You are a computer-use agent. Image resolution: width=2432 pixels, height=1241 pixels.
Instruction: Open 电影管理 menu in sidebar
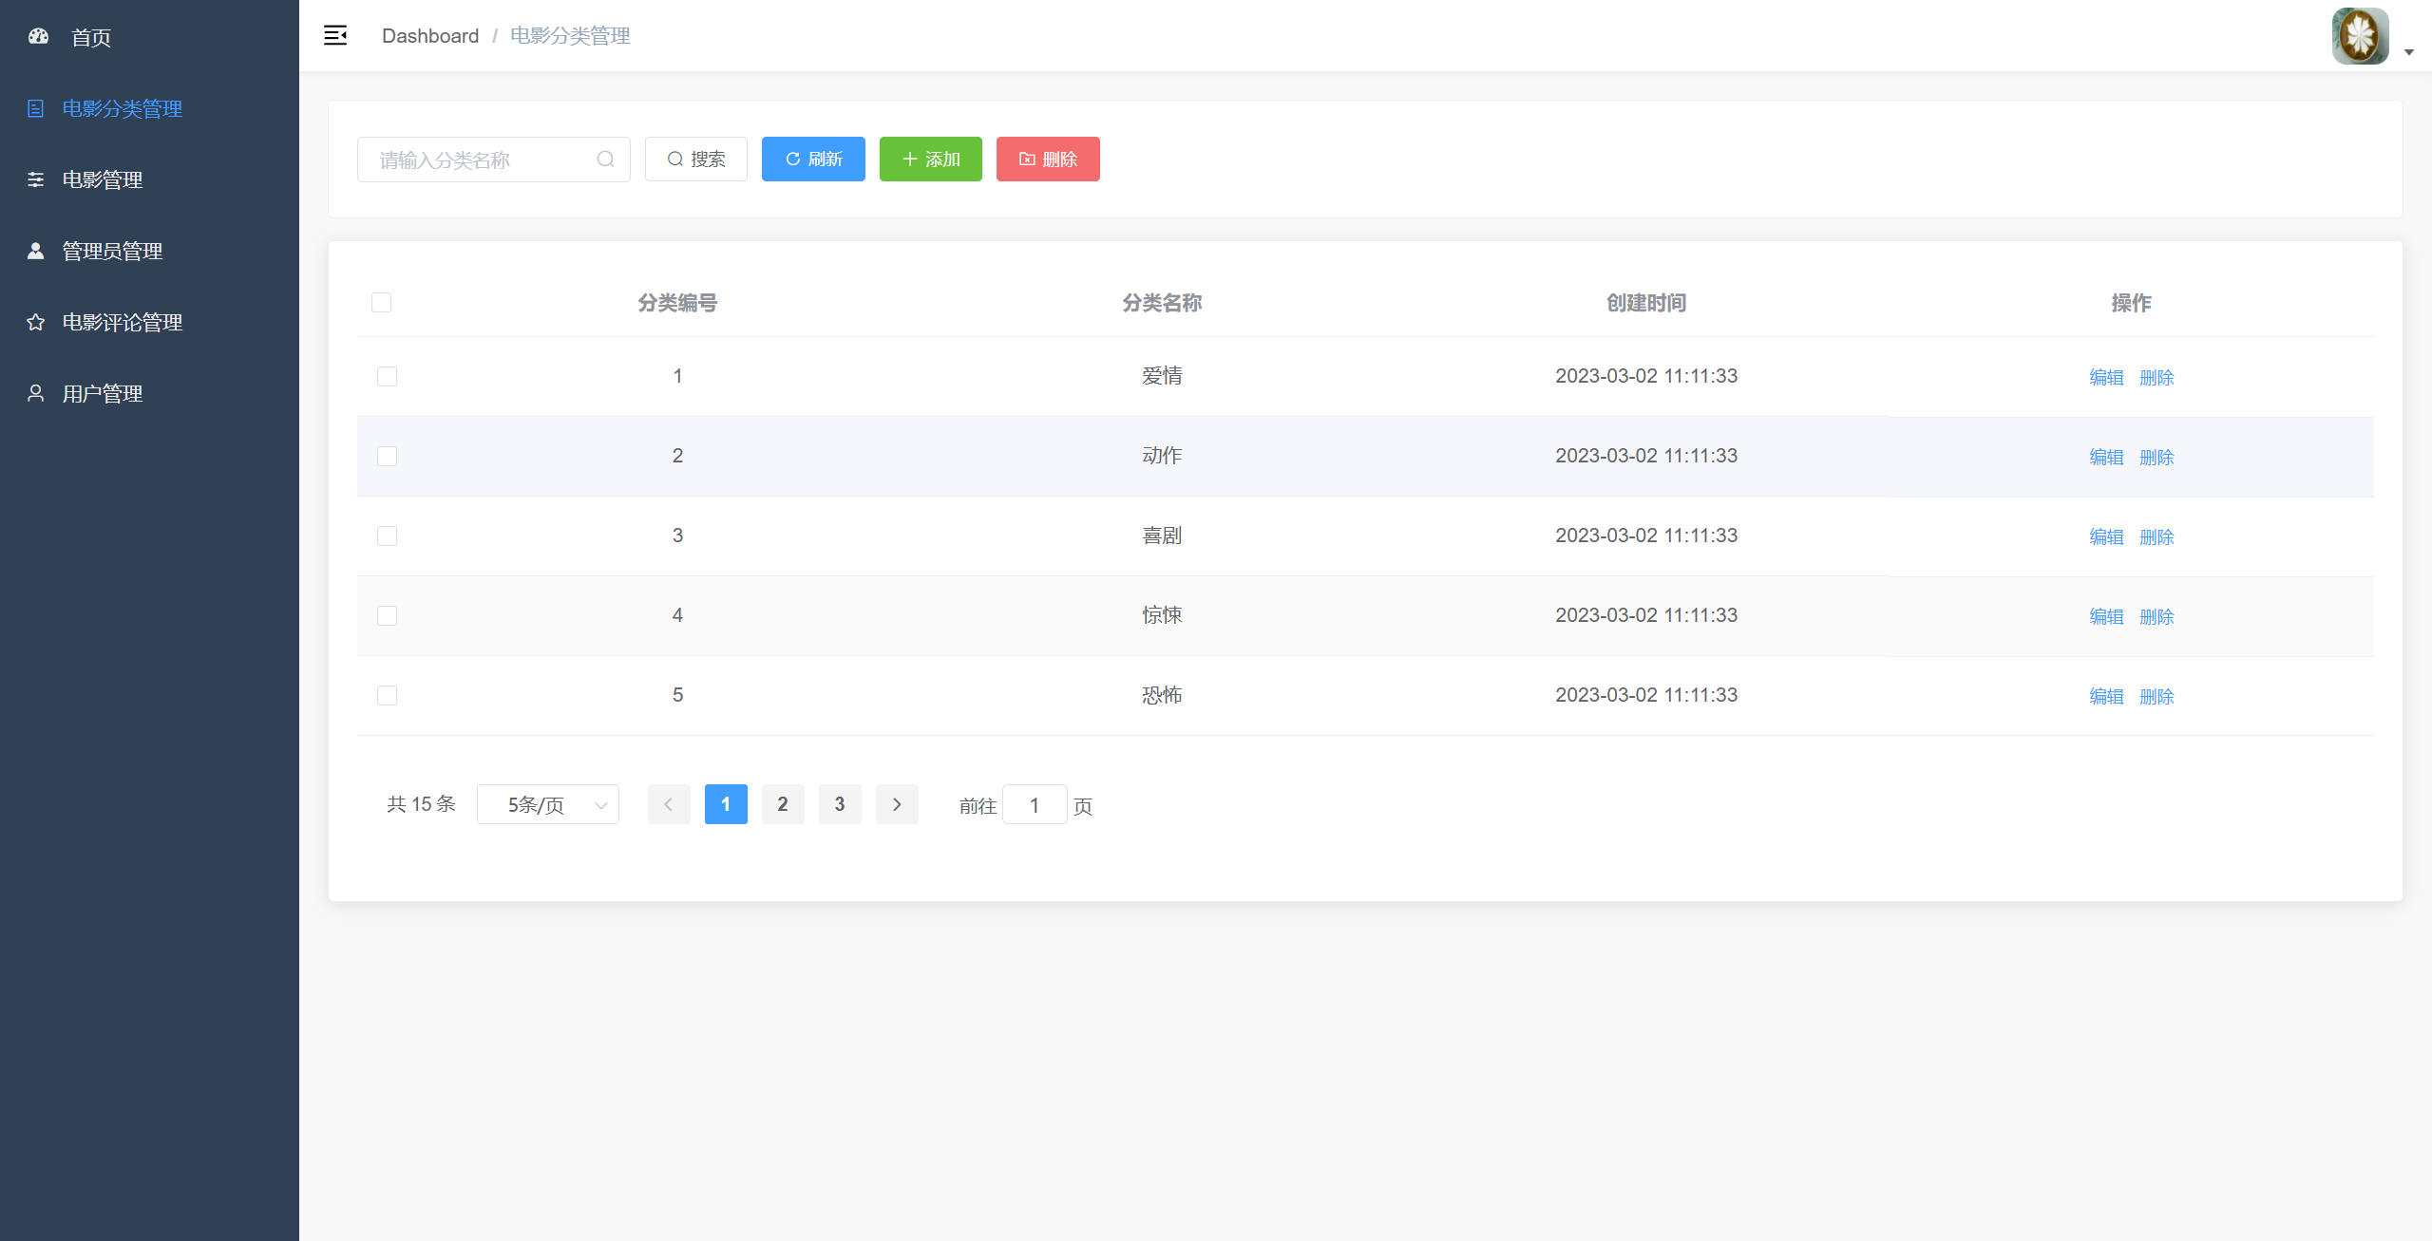(103, 179)
